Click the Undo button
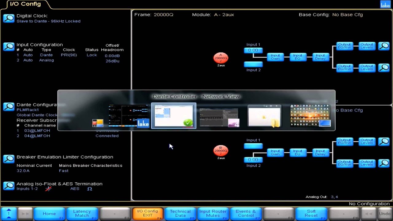Screen dimensions: 393x221 pyautogui.click(x=385, y=214)
